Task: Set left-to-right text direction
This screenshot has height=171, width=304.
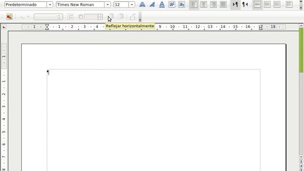Action: [x=235, y=4]
